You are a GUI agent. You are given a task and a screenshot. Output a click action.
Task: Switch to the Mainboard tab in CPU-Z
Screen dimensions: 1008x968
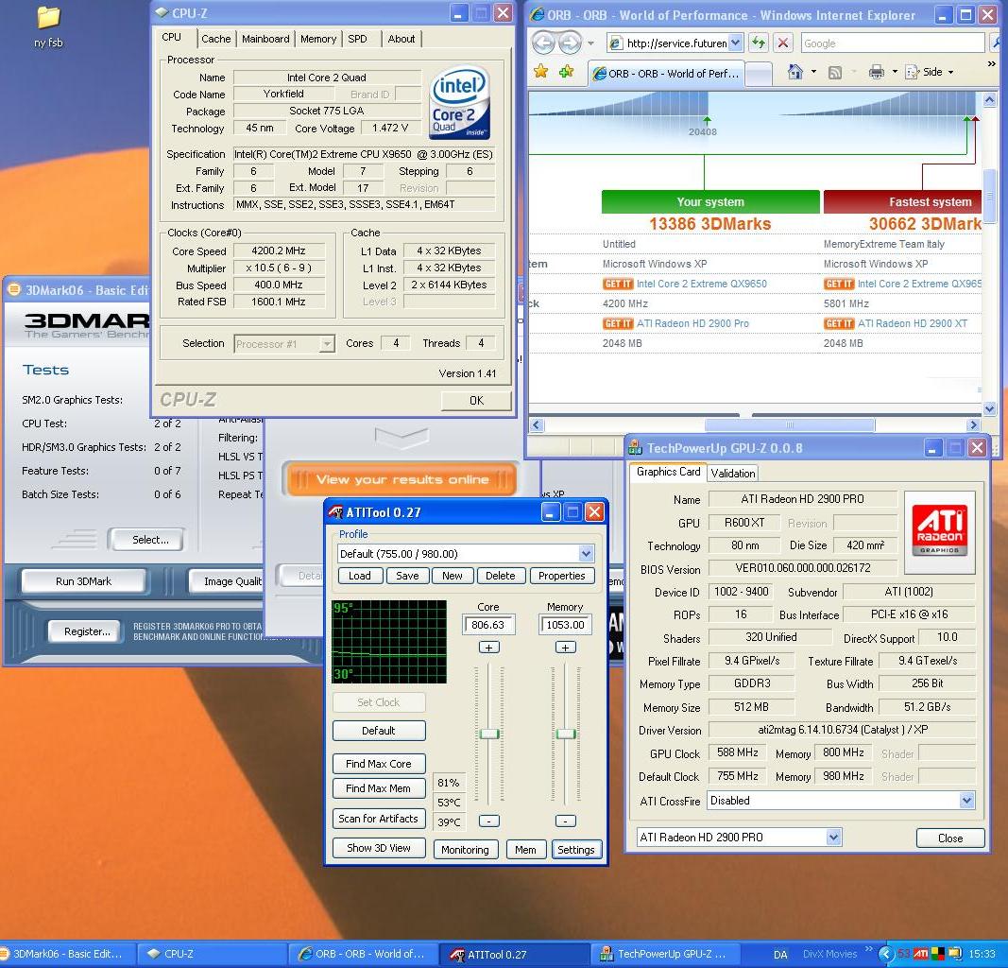pyautogui.click(x=265, y=39)
